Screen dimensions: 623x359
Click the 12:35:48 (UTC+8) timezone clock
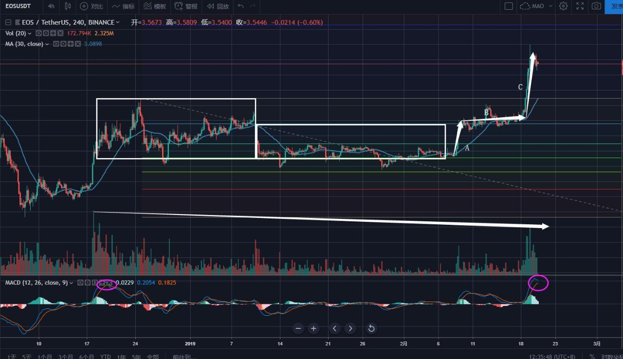(553, 357)
